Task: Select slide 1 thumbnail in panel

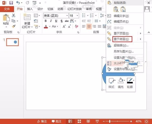Action: coord(13,42)
